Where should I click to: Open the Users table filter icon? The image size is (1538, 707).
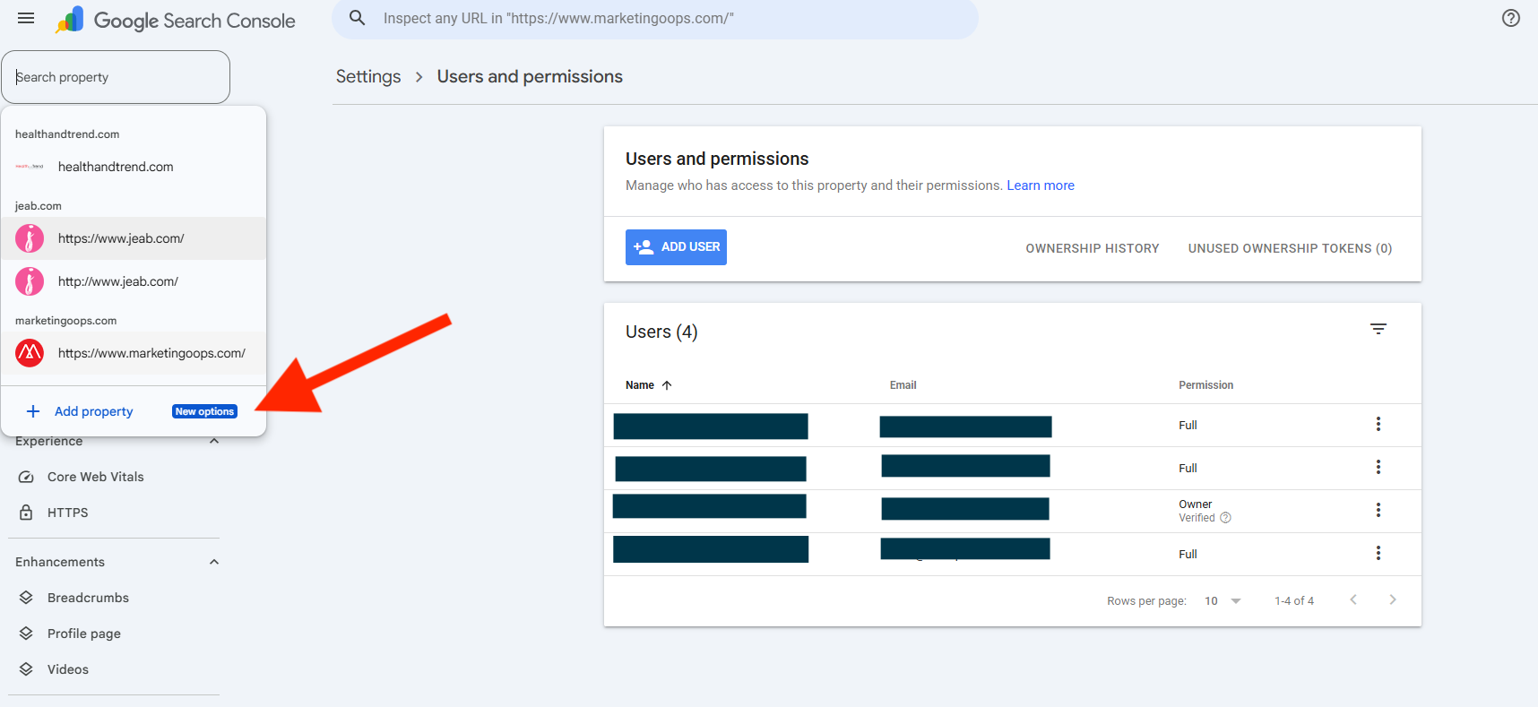1378,329
